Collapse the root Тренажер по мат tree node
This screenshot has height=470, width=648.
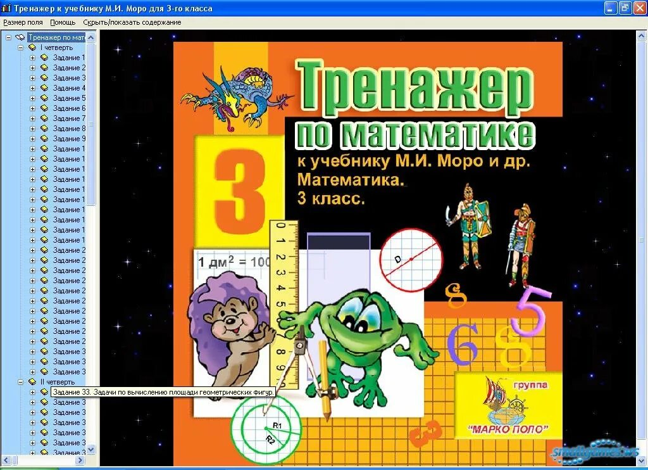(x=8, y=37)
